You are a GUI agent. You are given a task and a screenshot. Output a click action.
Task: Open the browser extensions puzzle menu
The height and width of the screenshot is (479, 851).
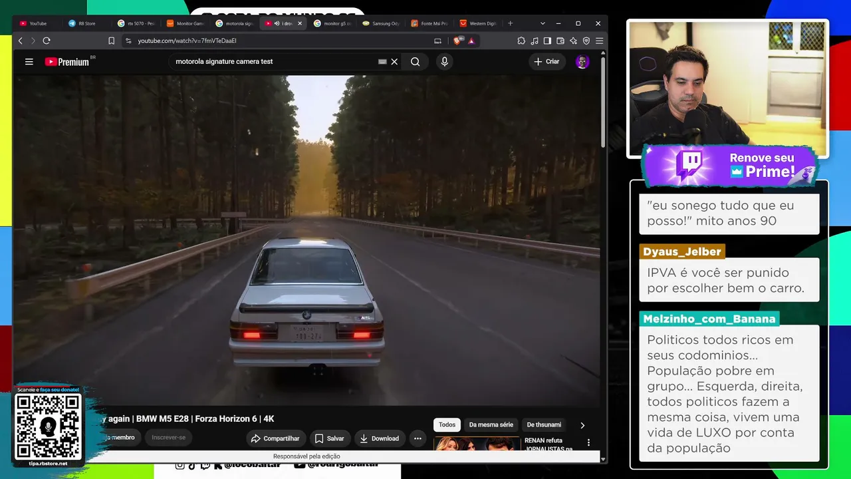tap(521, 41)
